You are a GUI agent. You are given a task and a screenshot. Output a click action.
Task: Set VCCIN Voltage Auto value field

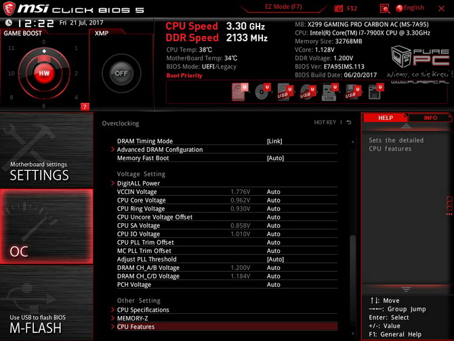click(273, 192)
